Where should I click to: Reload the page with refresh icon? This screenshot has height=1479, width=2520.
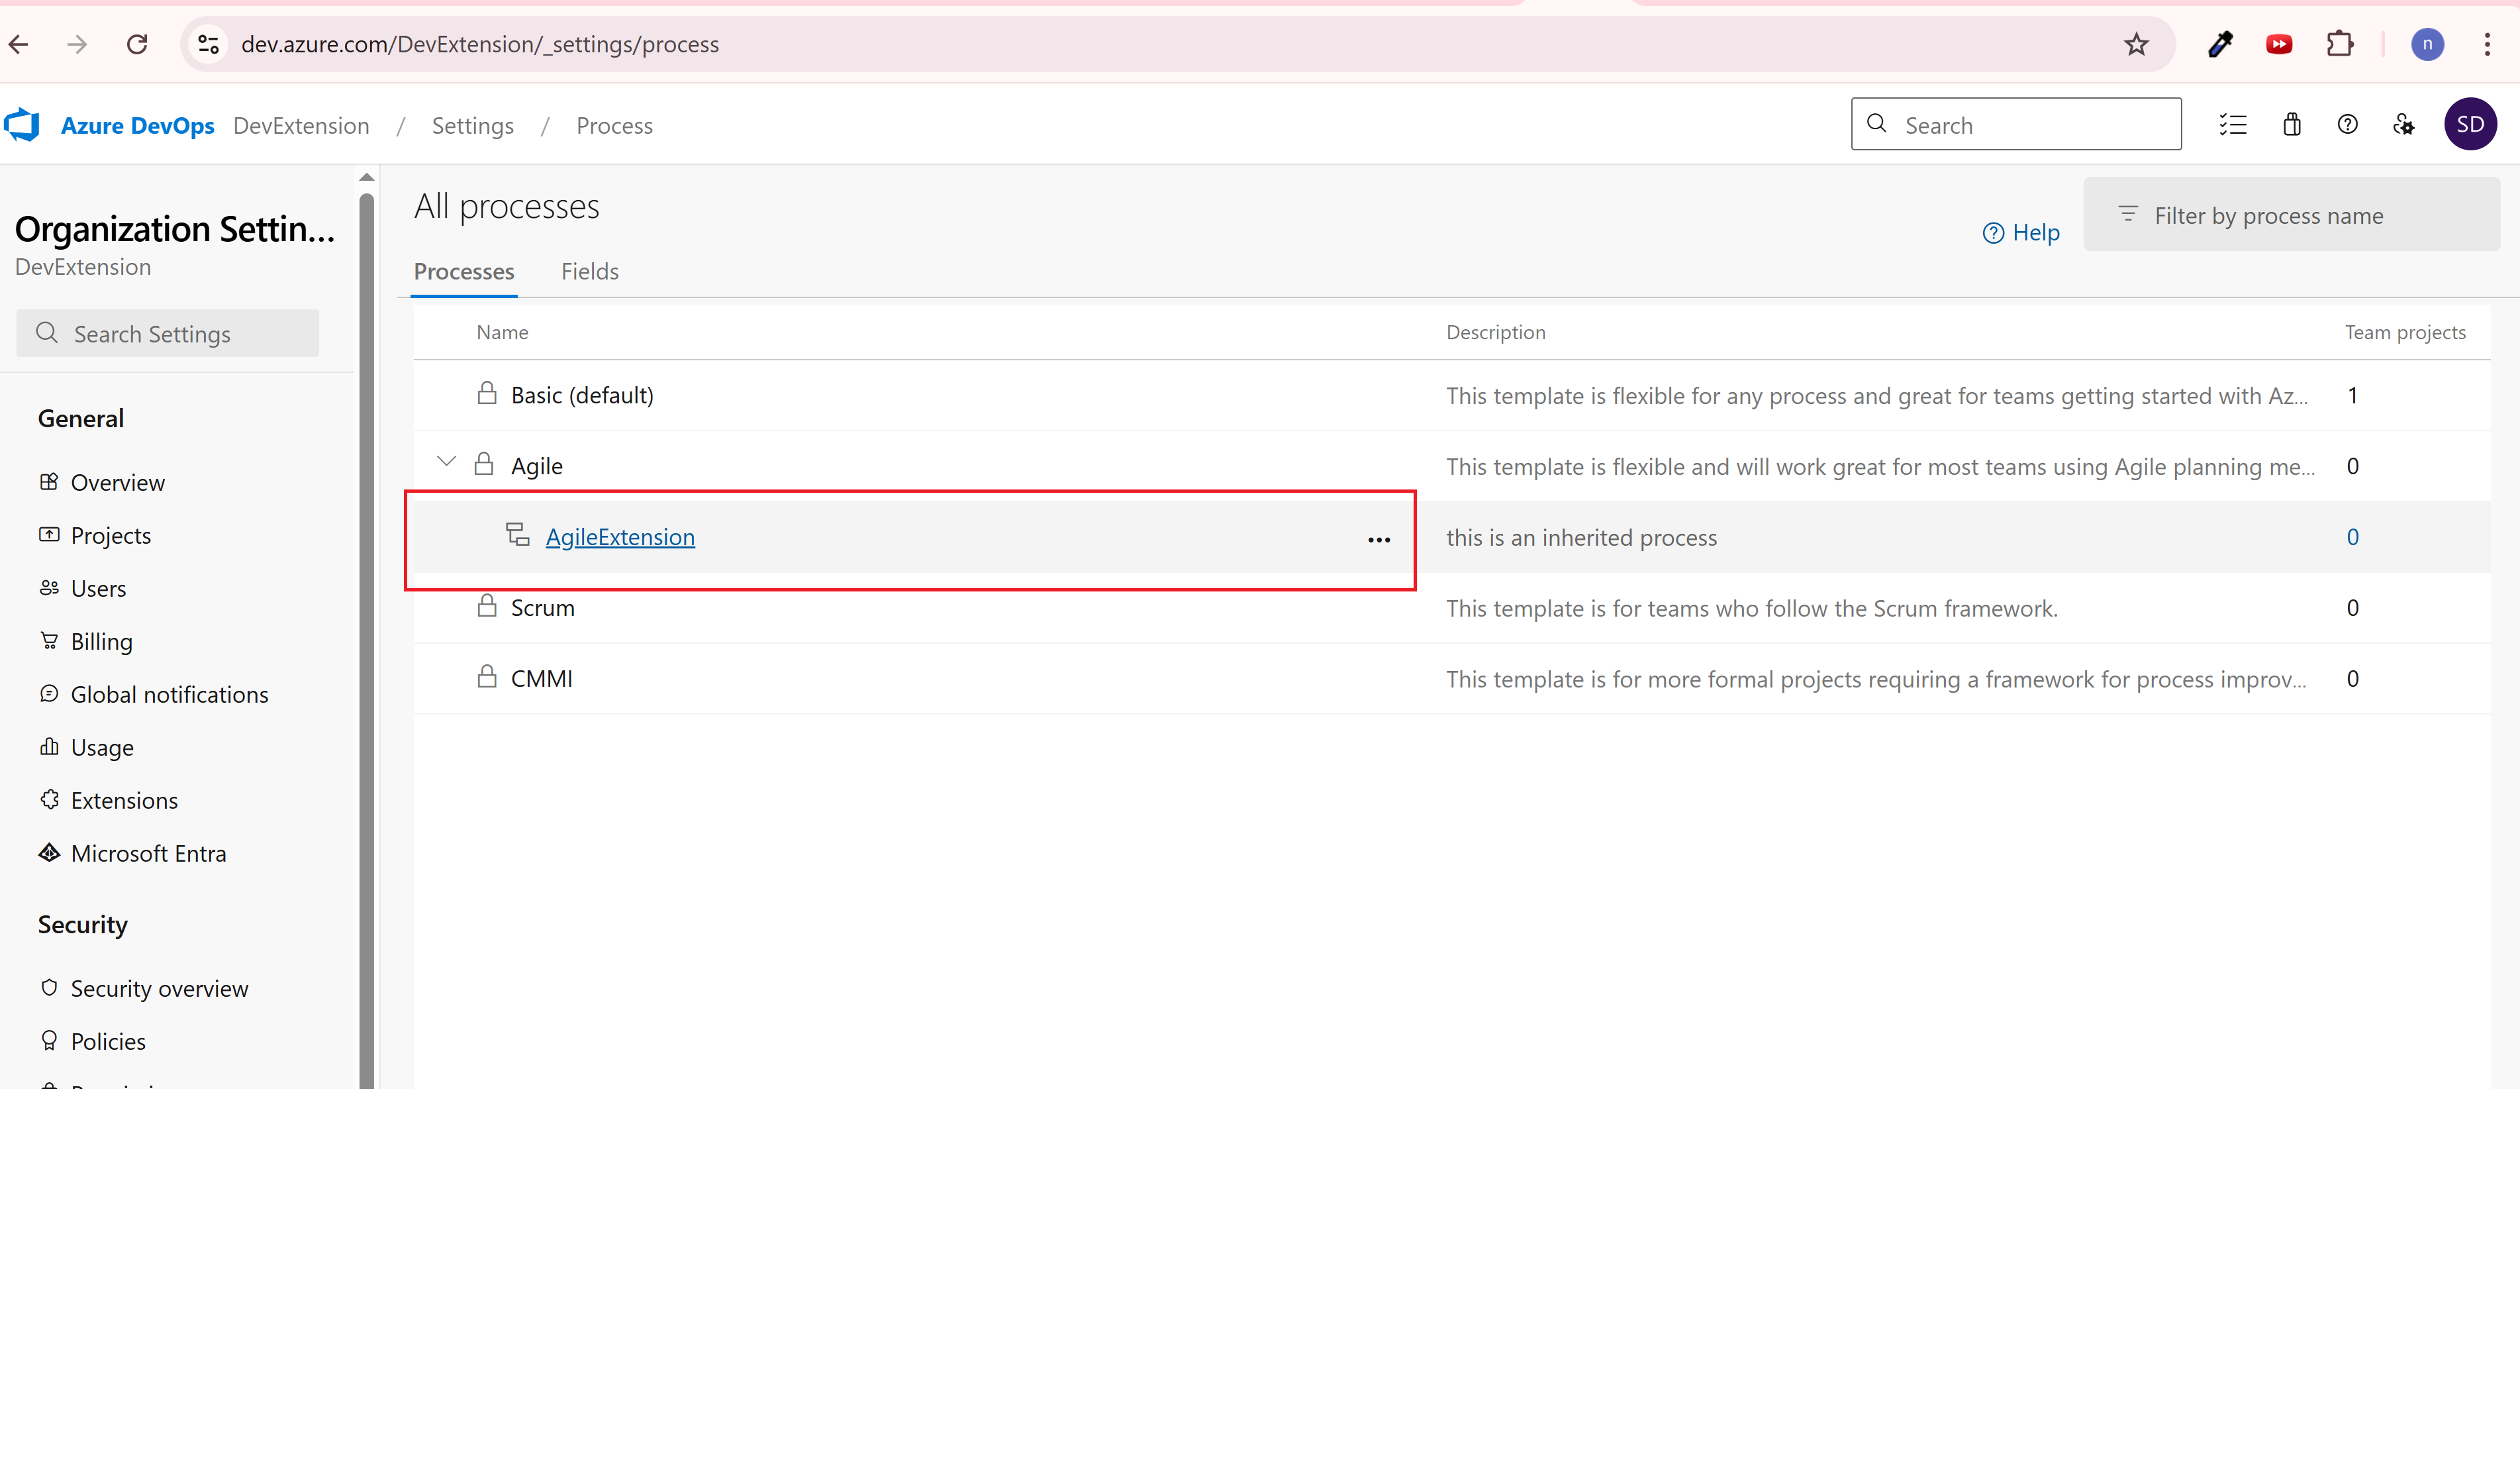pos(137,44)
